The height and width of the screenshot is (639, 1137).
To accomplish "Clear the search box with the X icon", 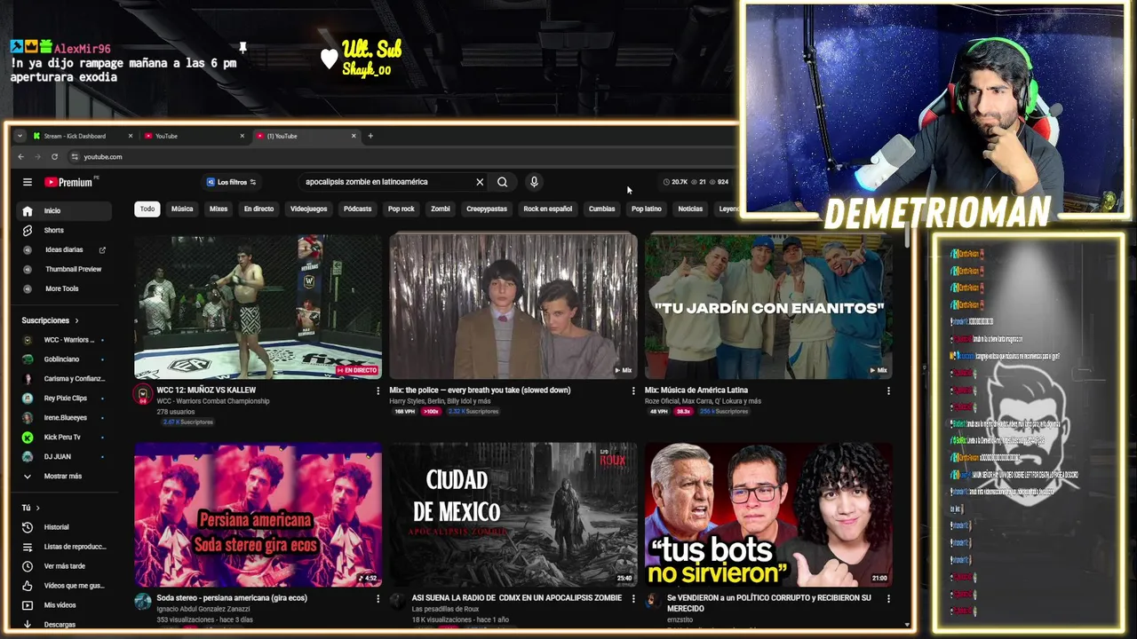I will [x=480, y=182].
